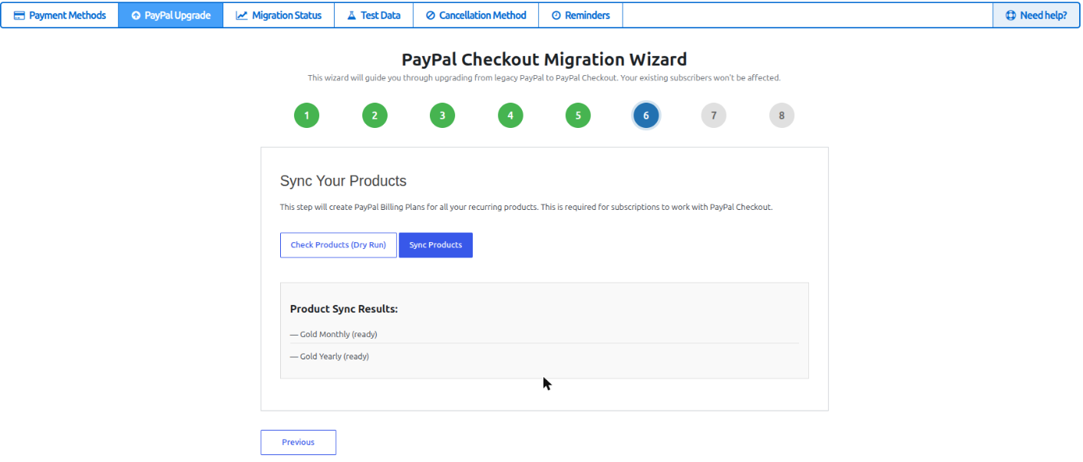Click the Gold Monthly (ready) result
This screenshot has width=1083, height=462.
pos(334,334)
